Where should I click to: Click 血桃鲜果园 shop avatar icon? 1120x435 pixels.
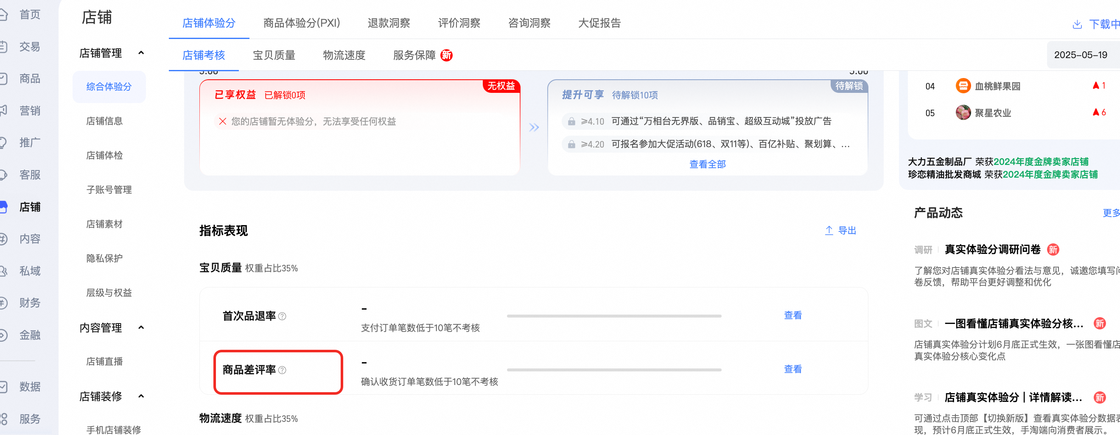[963, 86]
